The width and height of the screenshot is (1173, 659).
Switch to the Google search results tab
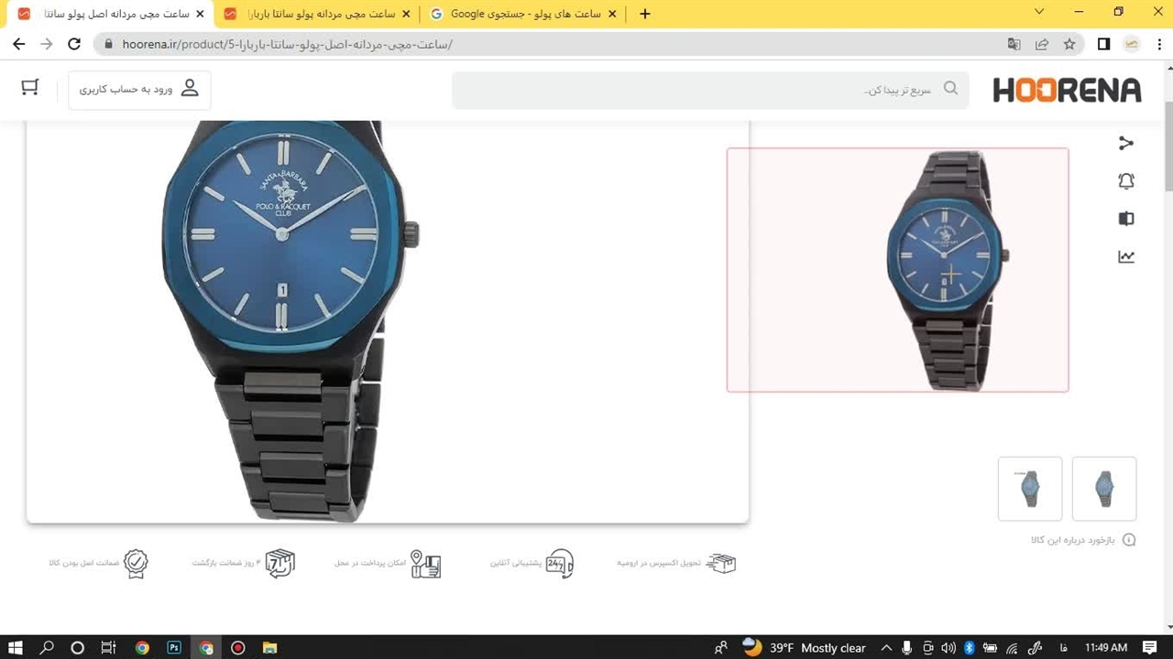[524, 14]
